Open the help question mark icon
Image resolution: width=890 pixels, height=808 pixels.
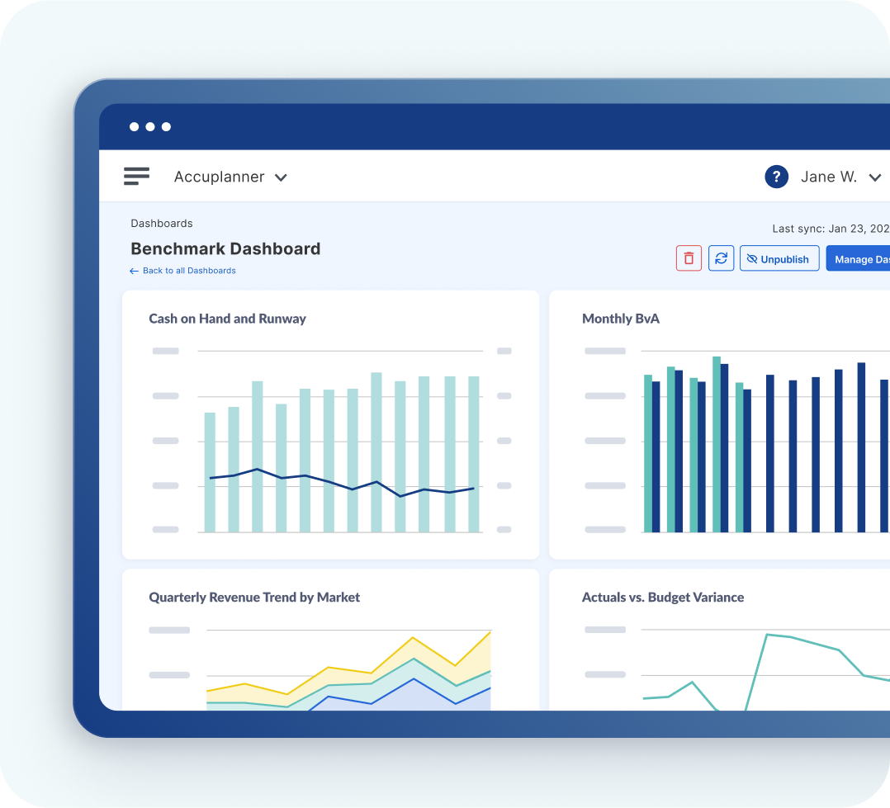tap(776, 177)
